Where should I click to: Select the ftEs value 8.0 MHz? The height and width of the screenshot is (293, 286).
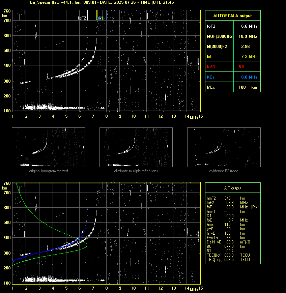tap(249, 77)
